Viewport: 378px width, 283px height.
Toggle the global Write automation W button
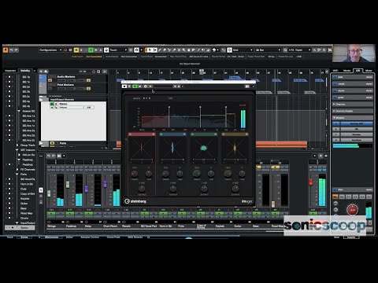96,50
